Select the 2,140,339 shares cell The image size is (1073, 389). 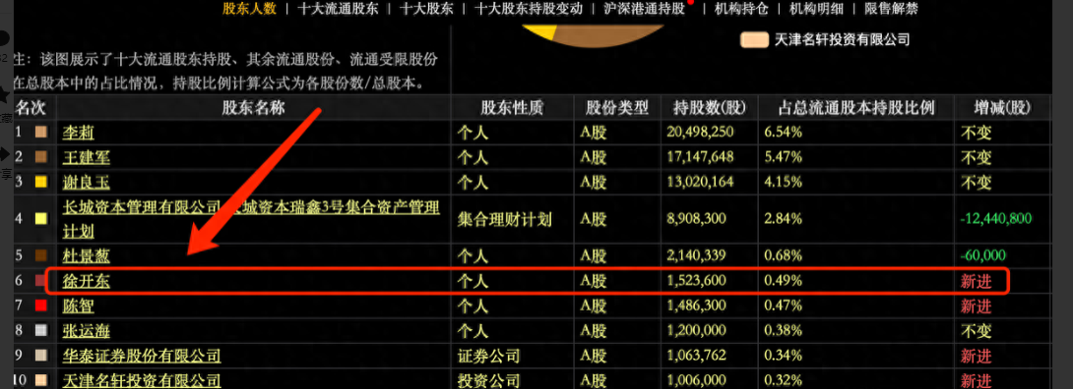coord(696,256)
